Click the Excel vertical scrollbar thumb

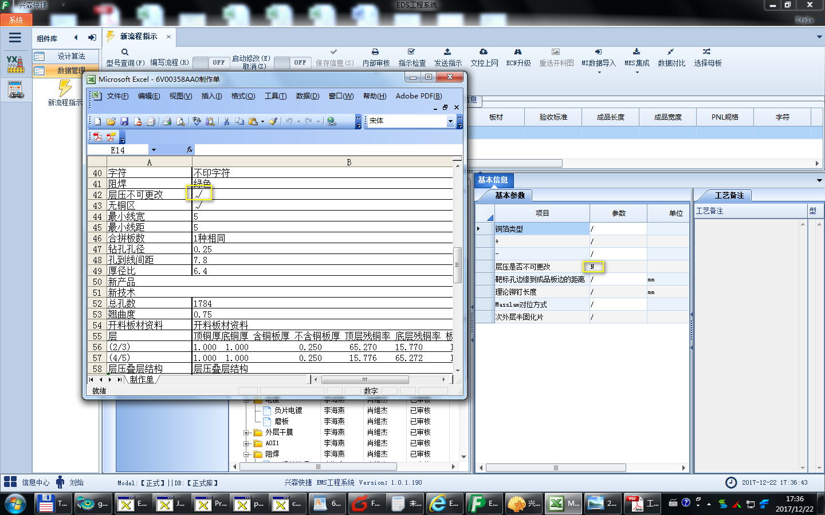(x=457, y=265)
